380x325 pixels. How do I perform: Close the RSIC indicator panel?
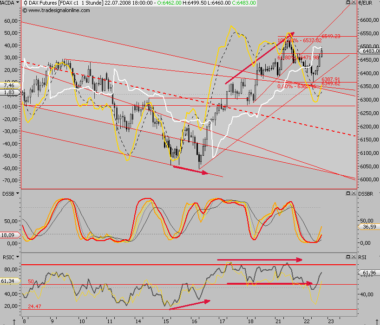(x=354, y=256)
